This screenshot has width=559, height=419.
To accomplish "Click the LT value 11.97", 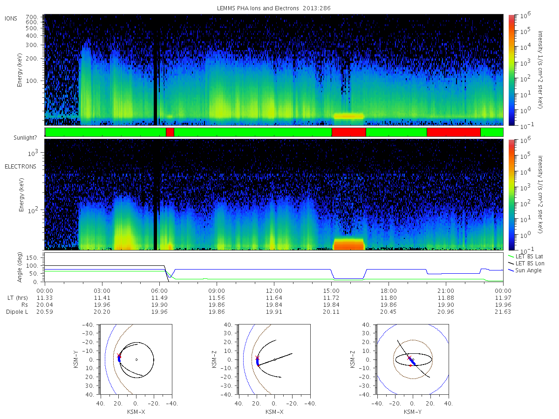I will coord(503,297).
